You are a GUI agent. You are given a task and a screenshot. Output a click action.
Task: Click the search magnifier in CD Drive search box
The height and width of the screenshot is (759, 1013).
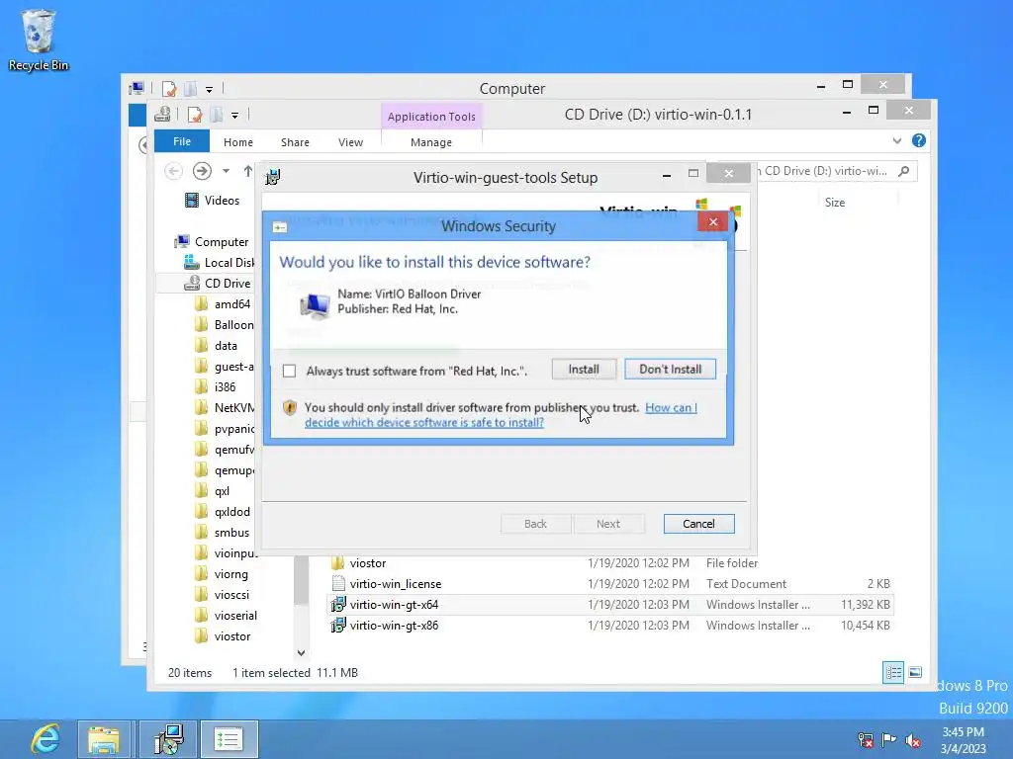coord(904,171)
